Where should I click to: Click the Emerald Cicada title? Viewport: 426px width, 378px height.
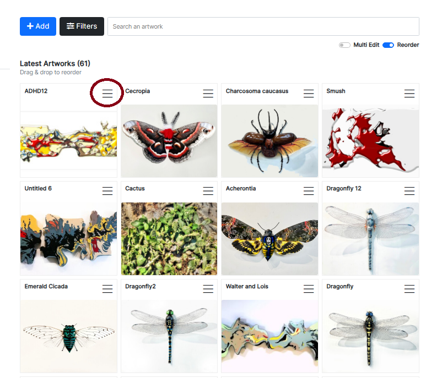(x=46, y=286)
